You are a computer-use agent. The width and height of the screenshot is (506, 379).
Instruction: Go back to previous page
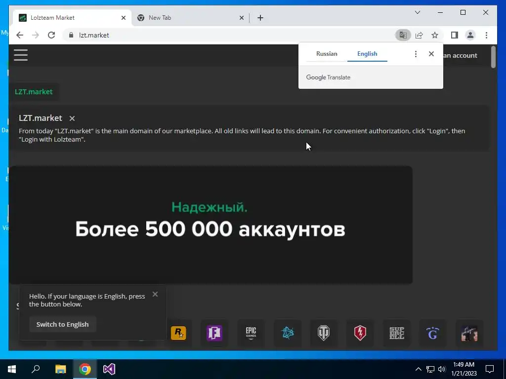[x=20, y=35]
